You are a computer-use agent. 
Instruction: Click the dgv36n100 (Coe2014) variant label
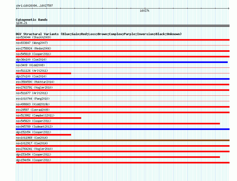[x=31, y=60]
